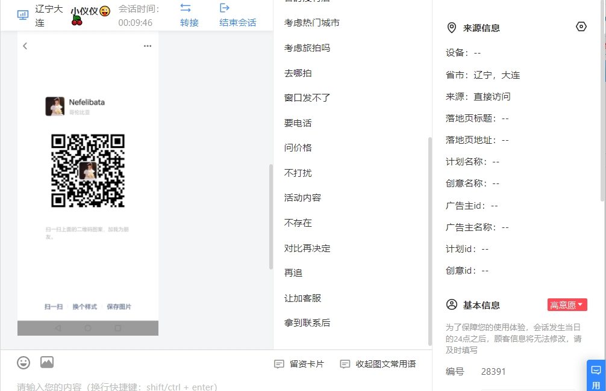Click the chat area scrollbar
606x391 pixels.
271,217
